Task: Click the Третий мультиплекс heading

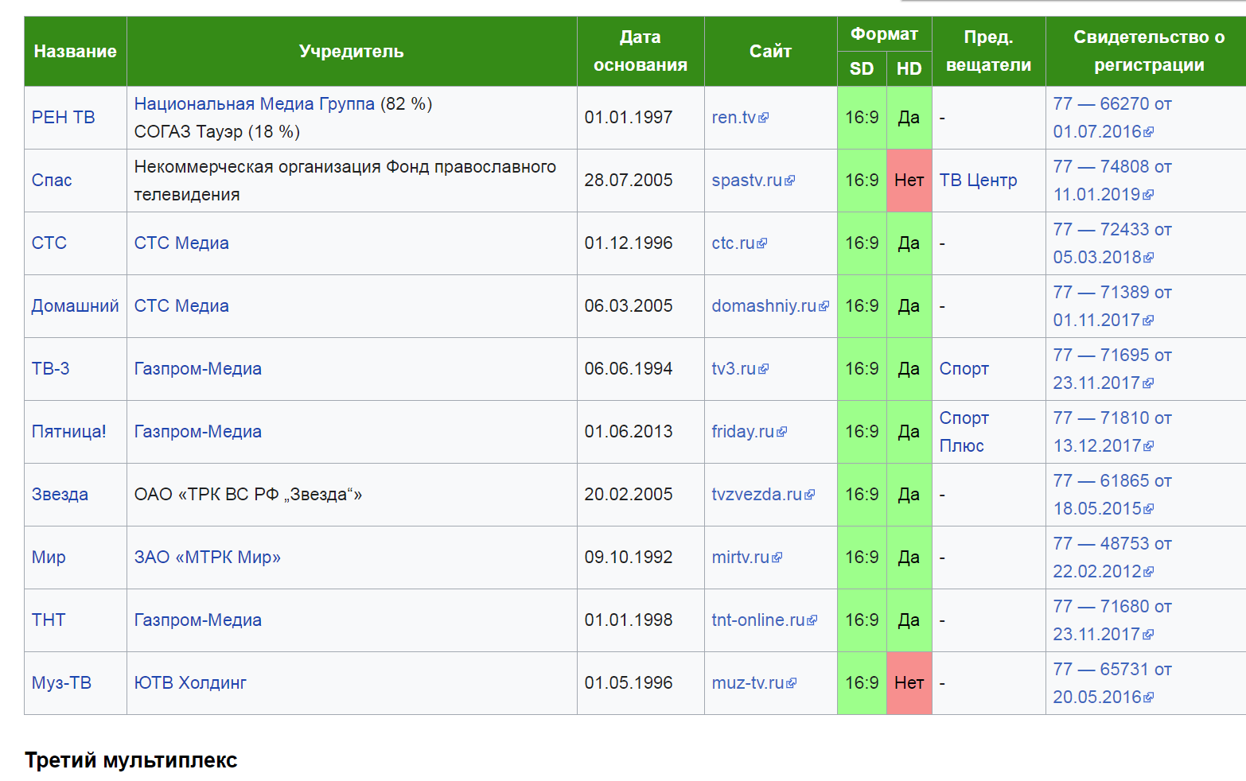Action: click(131, 760)
